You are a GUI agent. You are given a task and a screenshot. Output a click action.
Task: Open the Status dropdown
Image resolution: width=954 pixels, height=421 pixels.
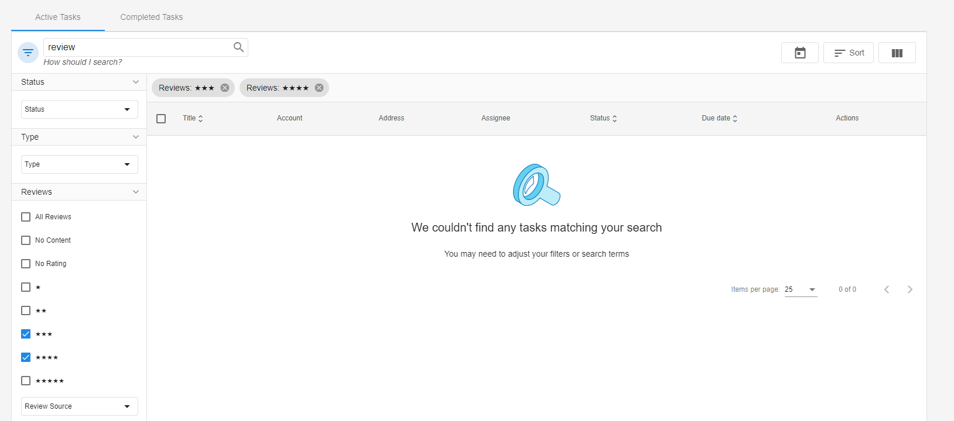point(80,109)
